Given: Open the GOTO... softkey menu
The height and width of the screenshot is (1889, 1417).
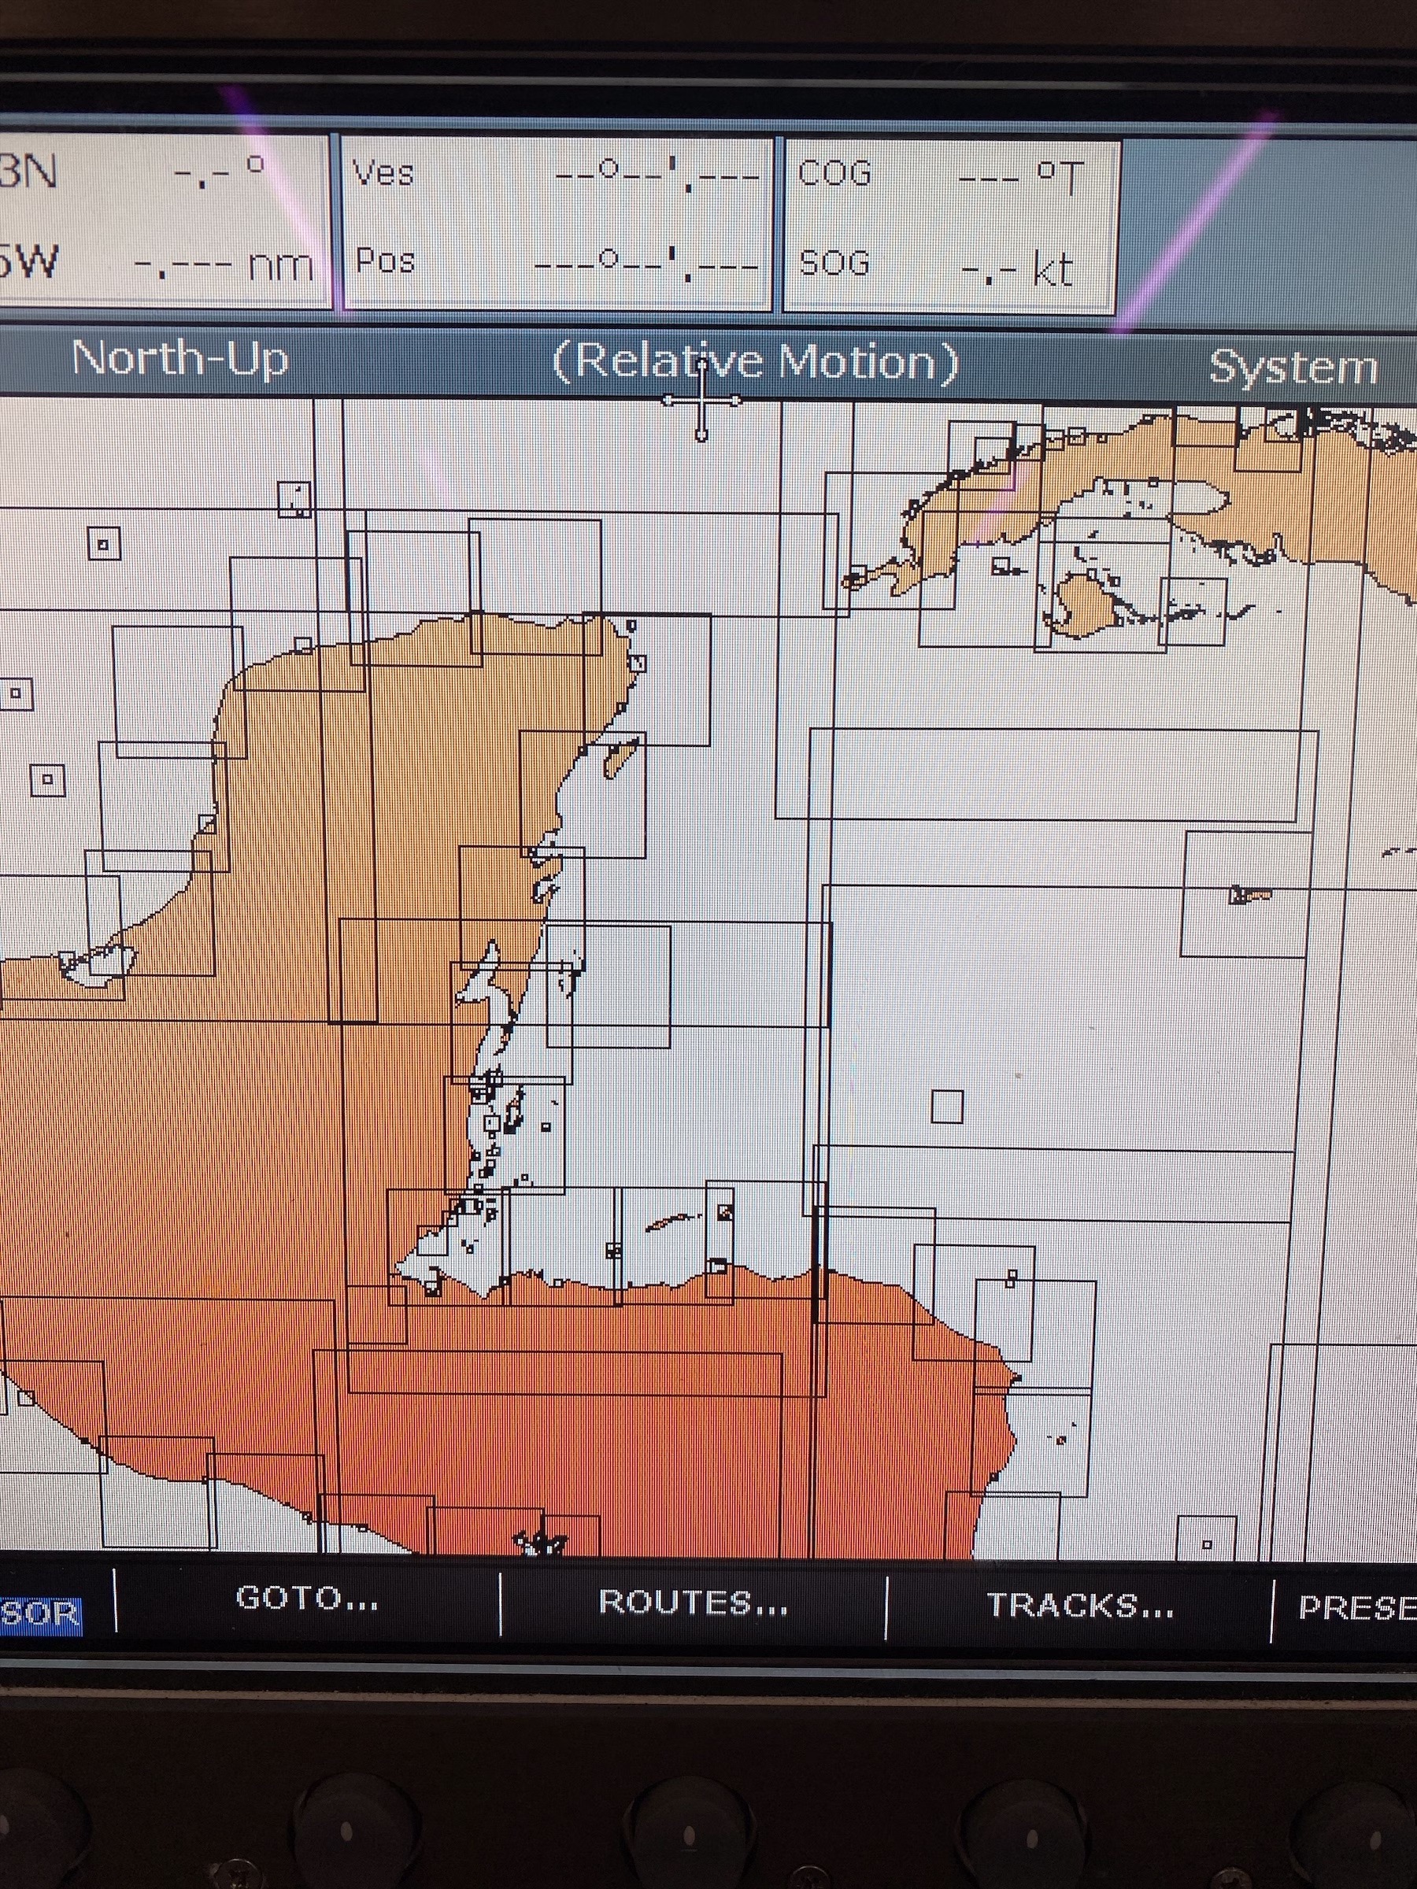Looking at the screenshot, I should (308, 1598).
